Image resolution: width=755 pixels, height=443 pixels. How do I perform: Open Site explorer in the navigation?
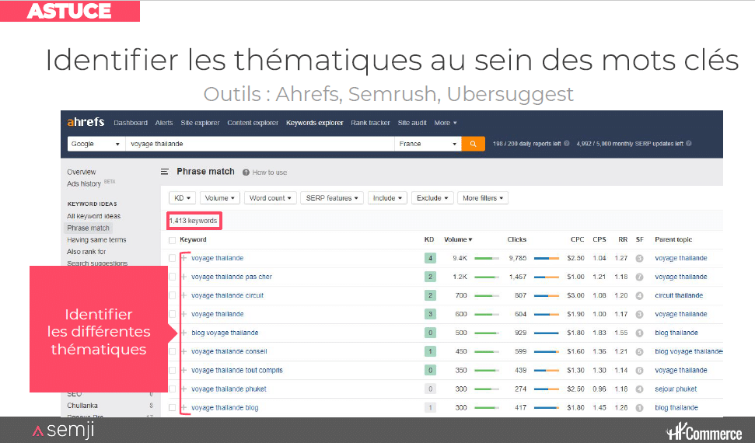point(200,123)
